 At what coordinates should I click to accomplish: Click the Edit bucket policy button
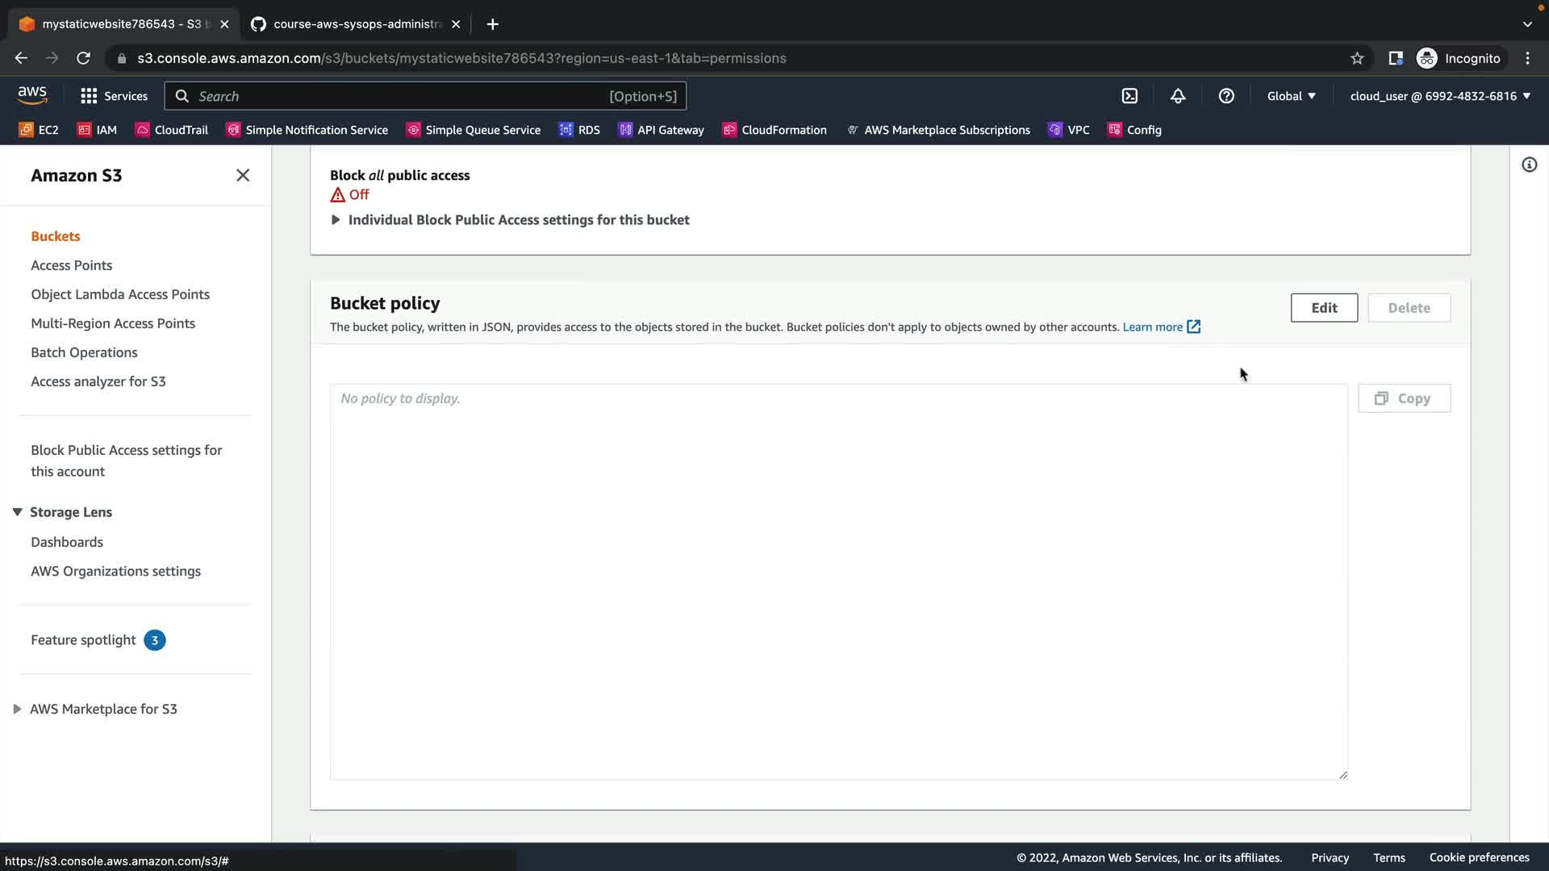[x=1323, y=308]
